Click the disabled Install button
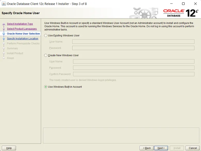 (177, 148)
